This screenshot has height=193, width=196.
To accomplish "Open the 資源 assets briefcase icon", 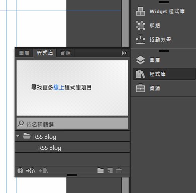I will click(140, 88).
